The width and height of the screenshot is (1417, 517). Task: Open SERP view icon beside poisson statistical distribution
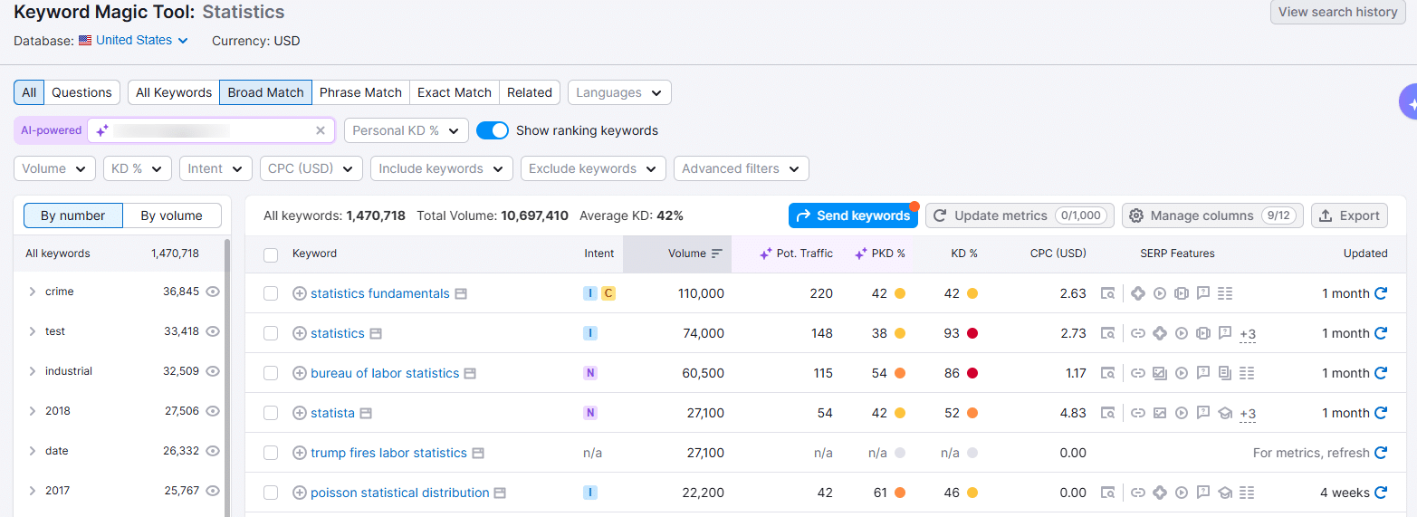pyautogui.click(x=500, y=493)
